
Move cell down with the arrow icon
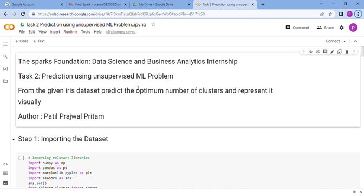coord(310,52)
